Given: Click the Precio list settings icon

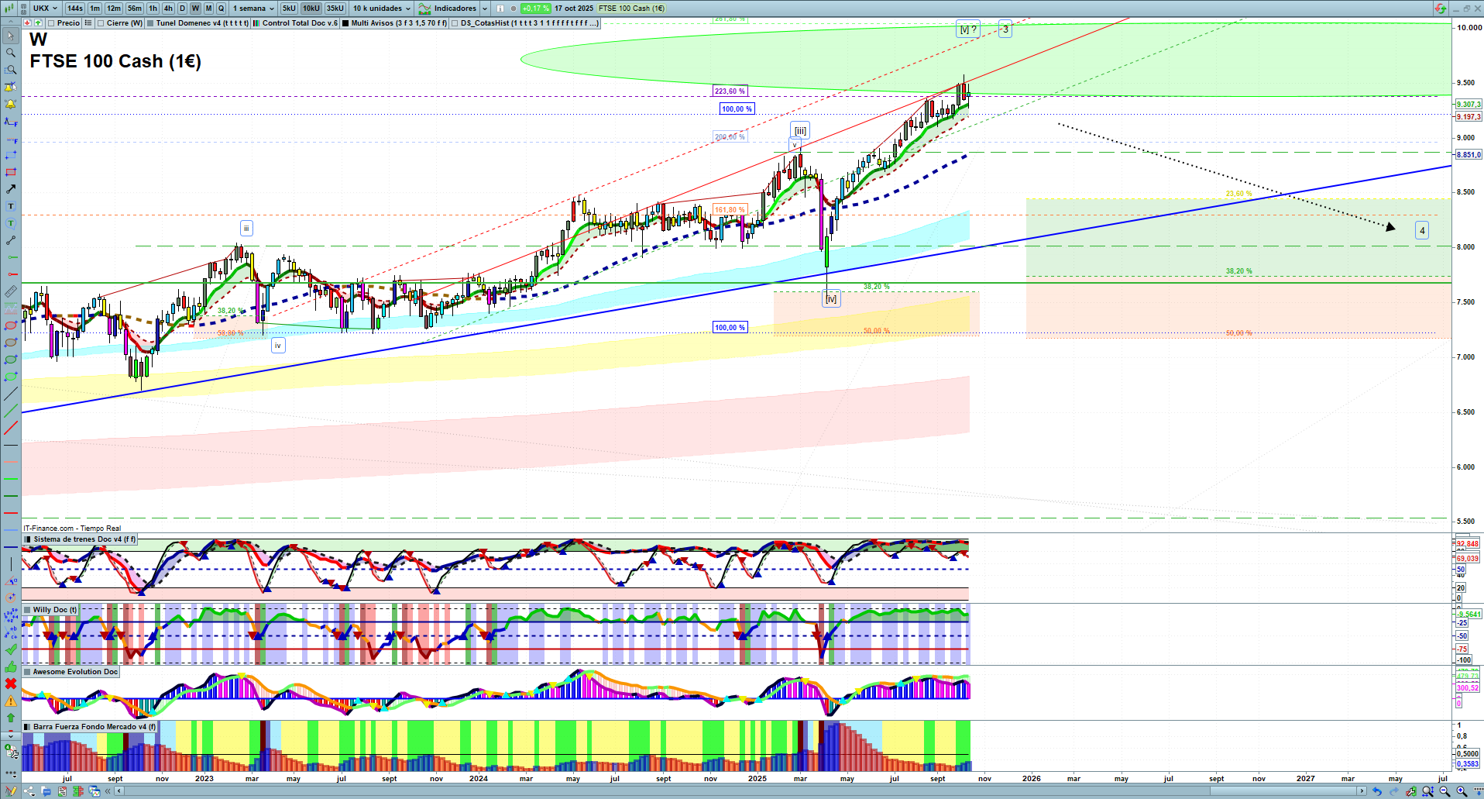Looking at the screenshot, I should pyautogui.click(x=88, y=23).
